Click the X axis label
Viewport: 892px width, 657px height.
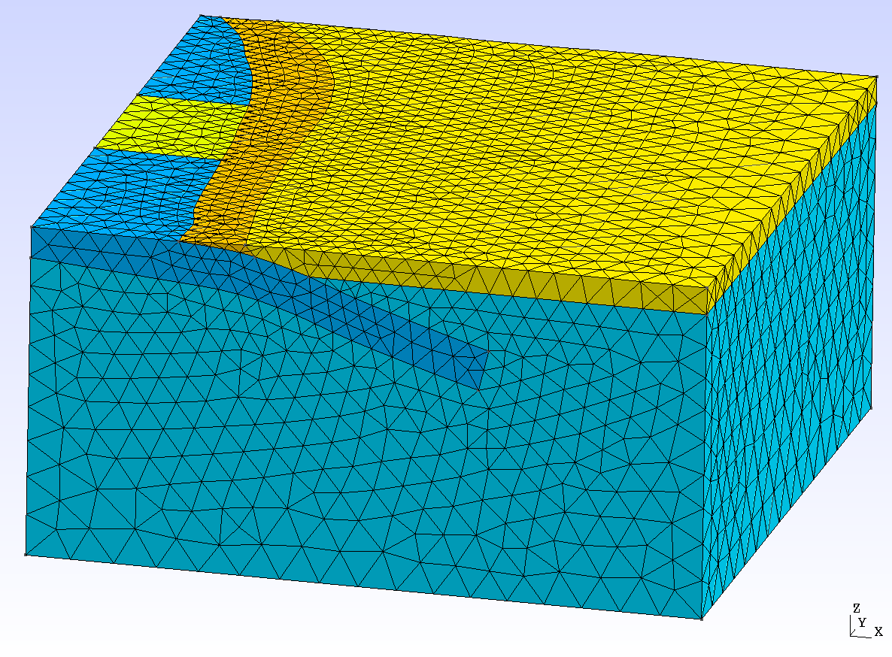(878, 631)
